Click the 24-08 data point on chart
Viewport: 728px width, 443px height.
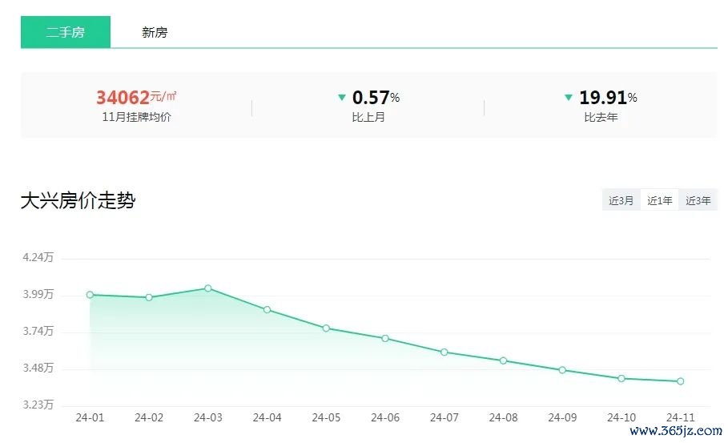click(x=503, y=360)
